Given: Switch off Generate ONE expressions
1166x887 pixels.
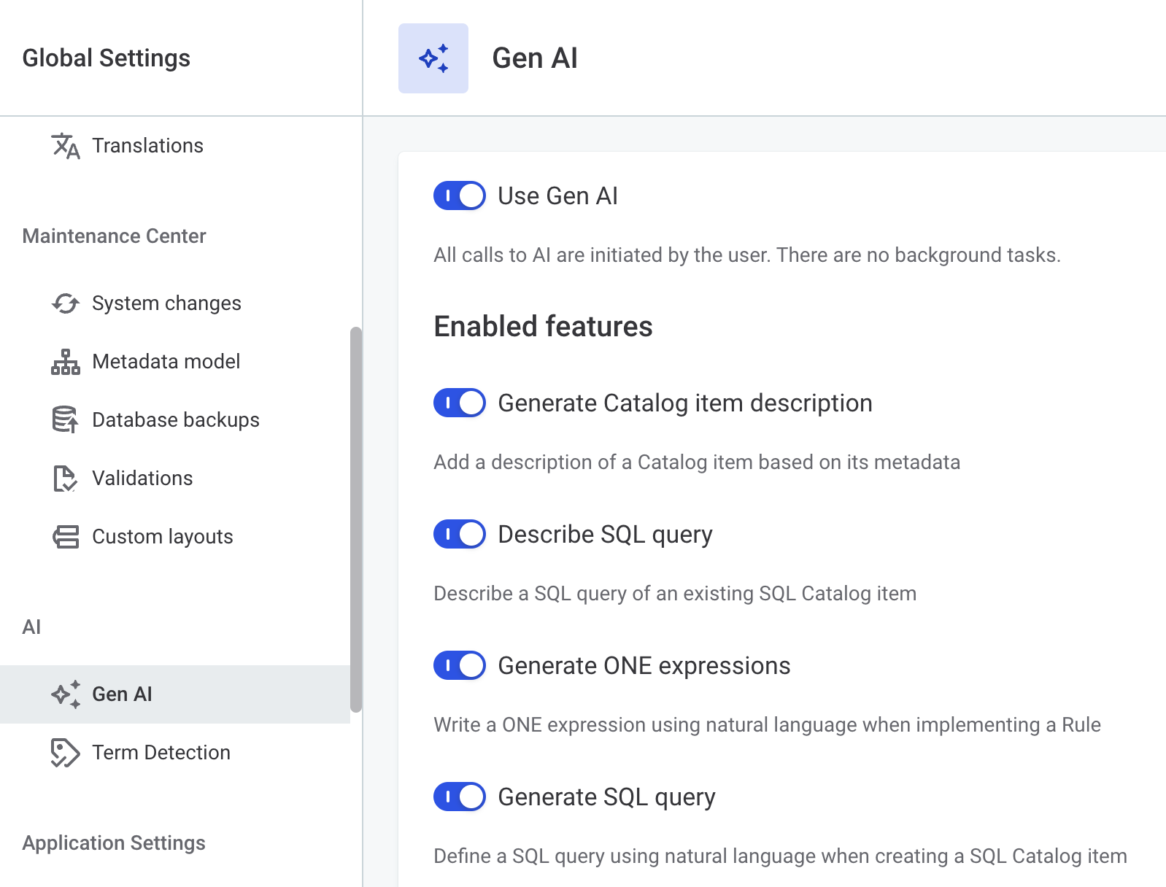Looking at the screenshot, I should tap(460, 666).
